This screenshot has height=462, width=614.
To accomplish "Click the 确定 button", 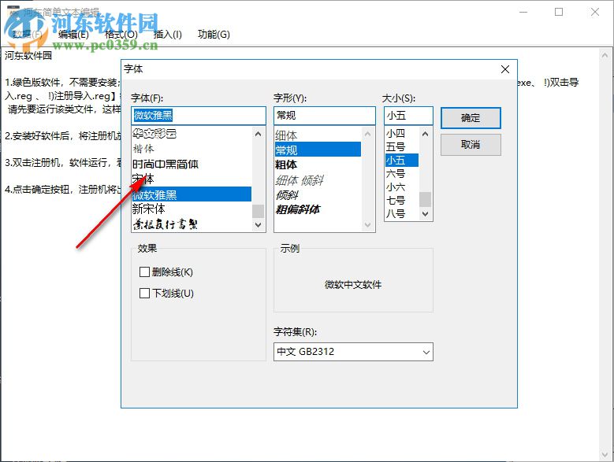I will click(471, 118).
